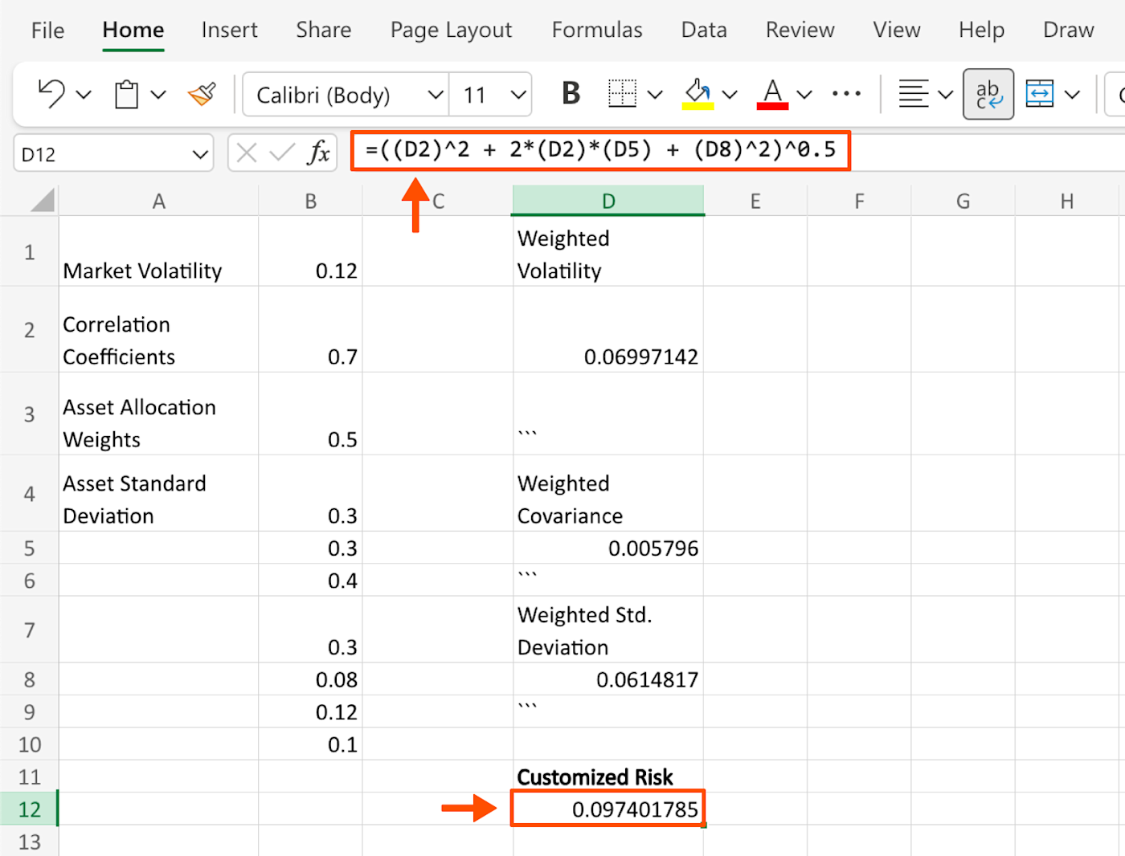Switch to the View tab
This screenshot has height=856, width=1125.
[x=897, y=31]
